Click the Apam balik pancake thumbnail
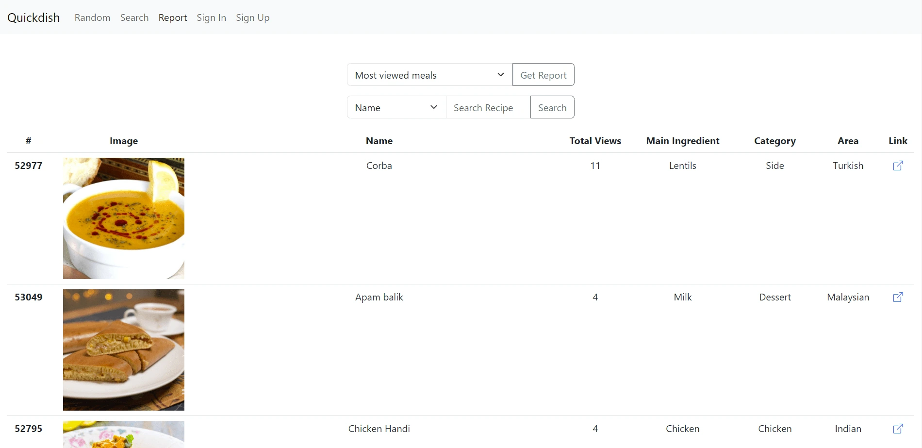 tap(124, 350)
